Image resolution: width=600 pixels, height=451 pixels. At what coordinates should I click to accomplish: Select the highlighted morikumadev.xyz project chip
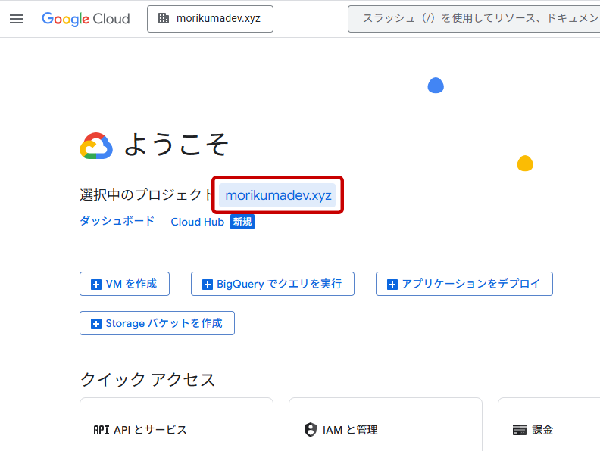(x=278, y=195)
